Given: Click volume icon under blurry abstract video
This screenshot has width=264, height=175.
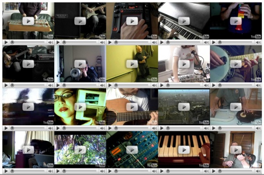Looking at the screenshot, I should tap(51, 128).
